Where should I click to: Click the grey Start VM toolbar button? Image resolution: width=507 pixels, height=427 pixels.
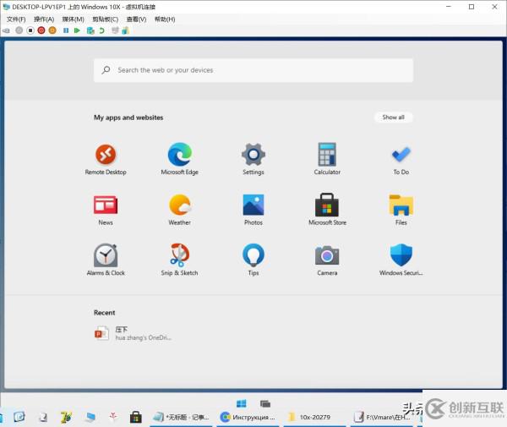click(19, 30)
